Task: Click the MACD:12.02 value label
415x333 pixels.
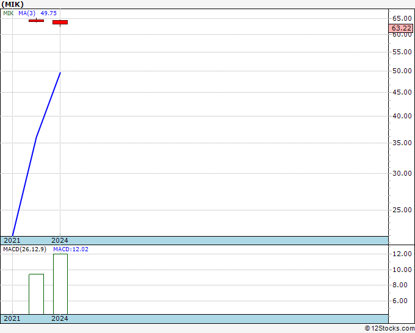Action: (71, 249)
